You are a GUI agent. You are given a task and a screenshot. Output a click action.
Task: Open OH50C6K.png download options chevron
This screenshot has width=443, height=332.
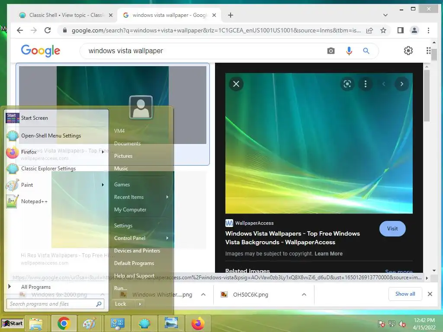pos(304,294)
